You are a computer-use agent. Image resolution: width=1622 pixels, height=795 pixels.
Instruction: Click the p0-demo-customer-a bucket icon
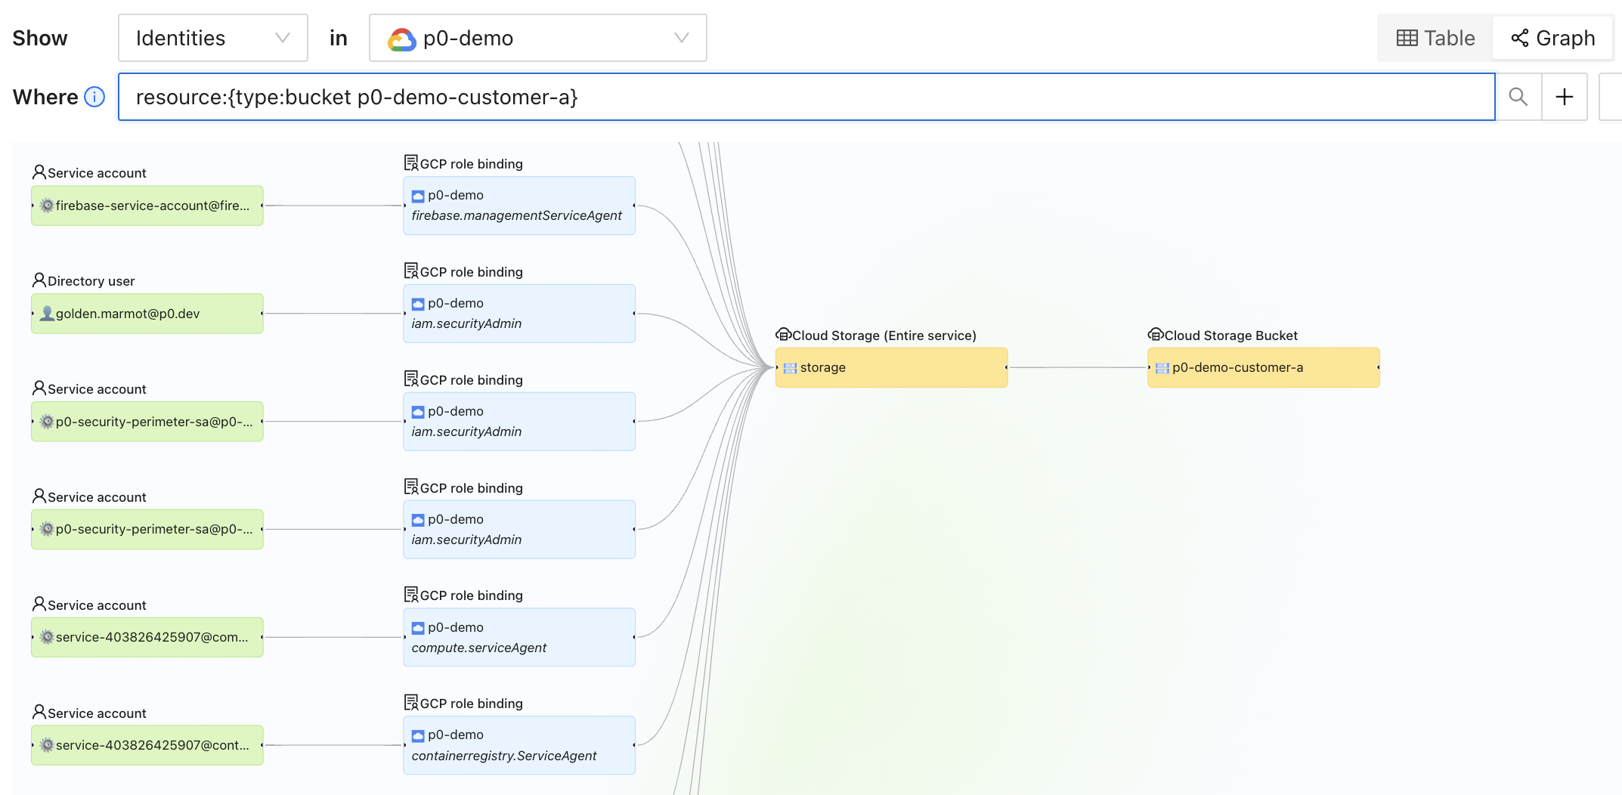point(1162,368)
